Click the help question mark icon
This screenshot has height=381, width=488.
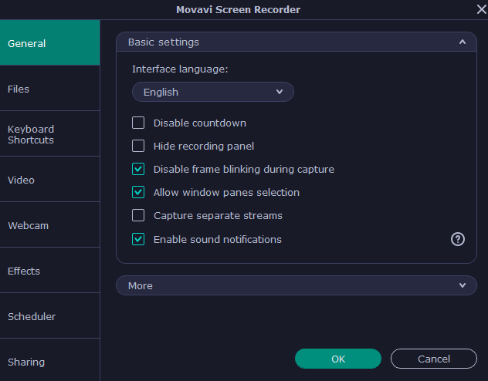(457, 239)
